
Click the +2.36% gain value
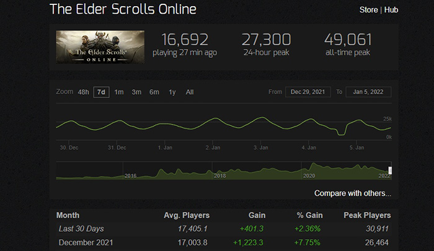308,229
